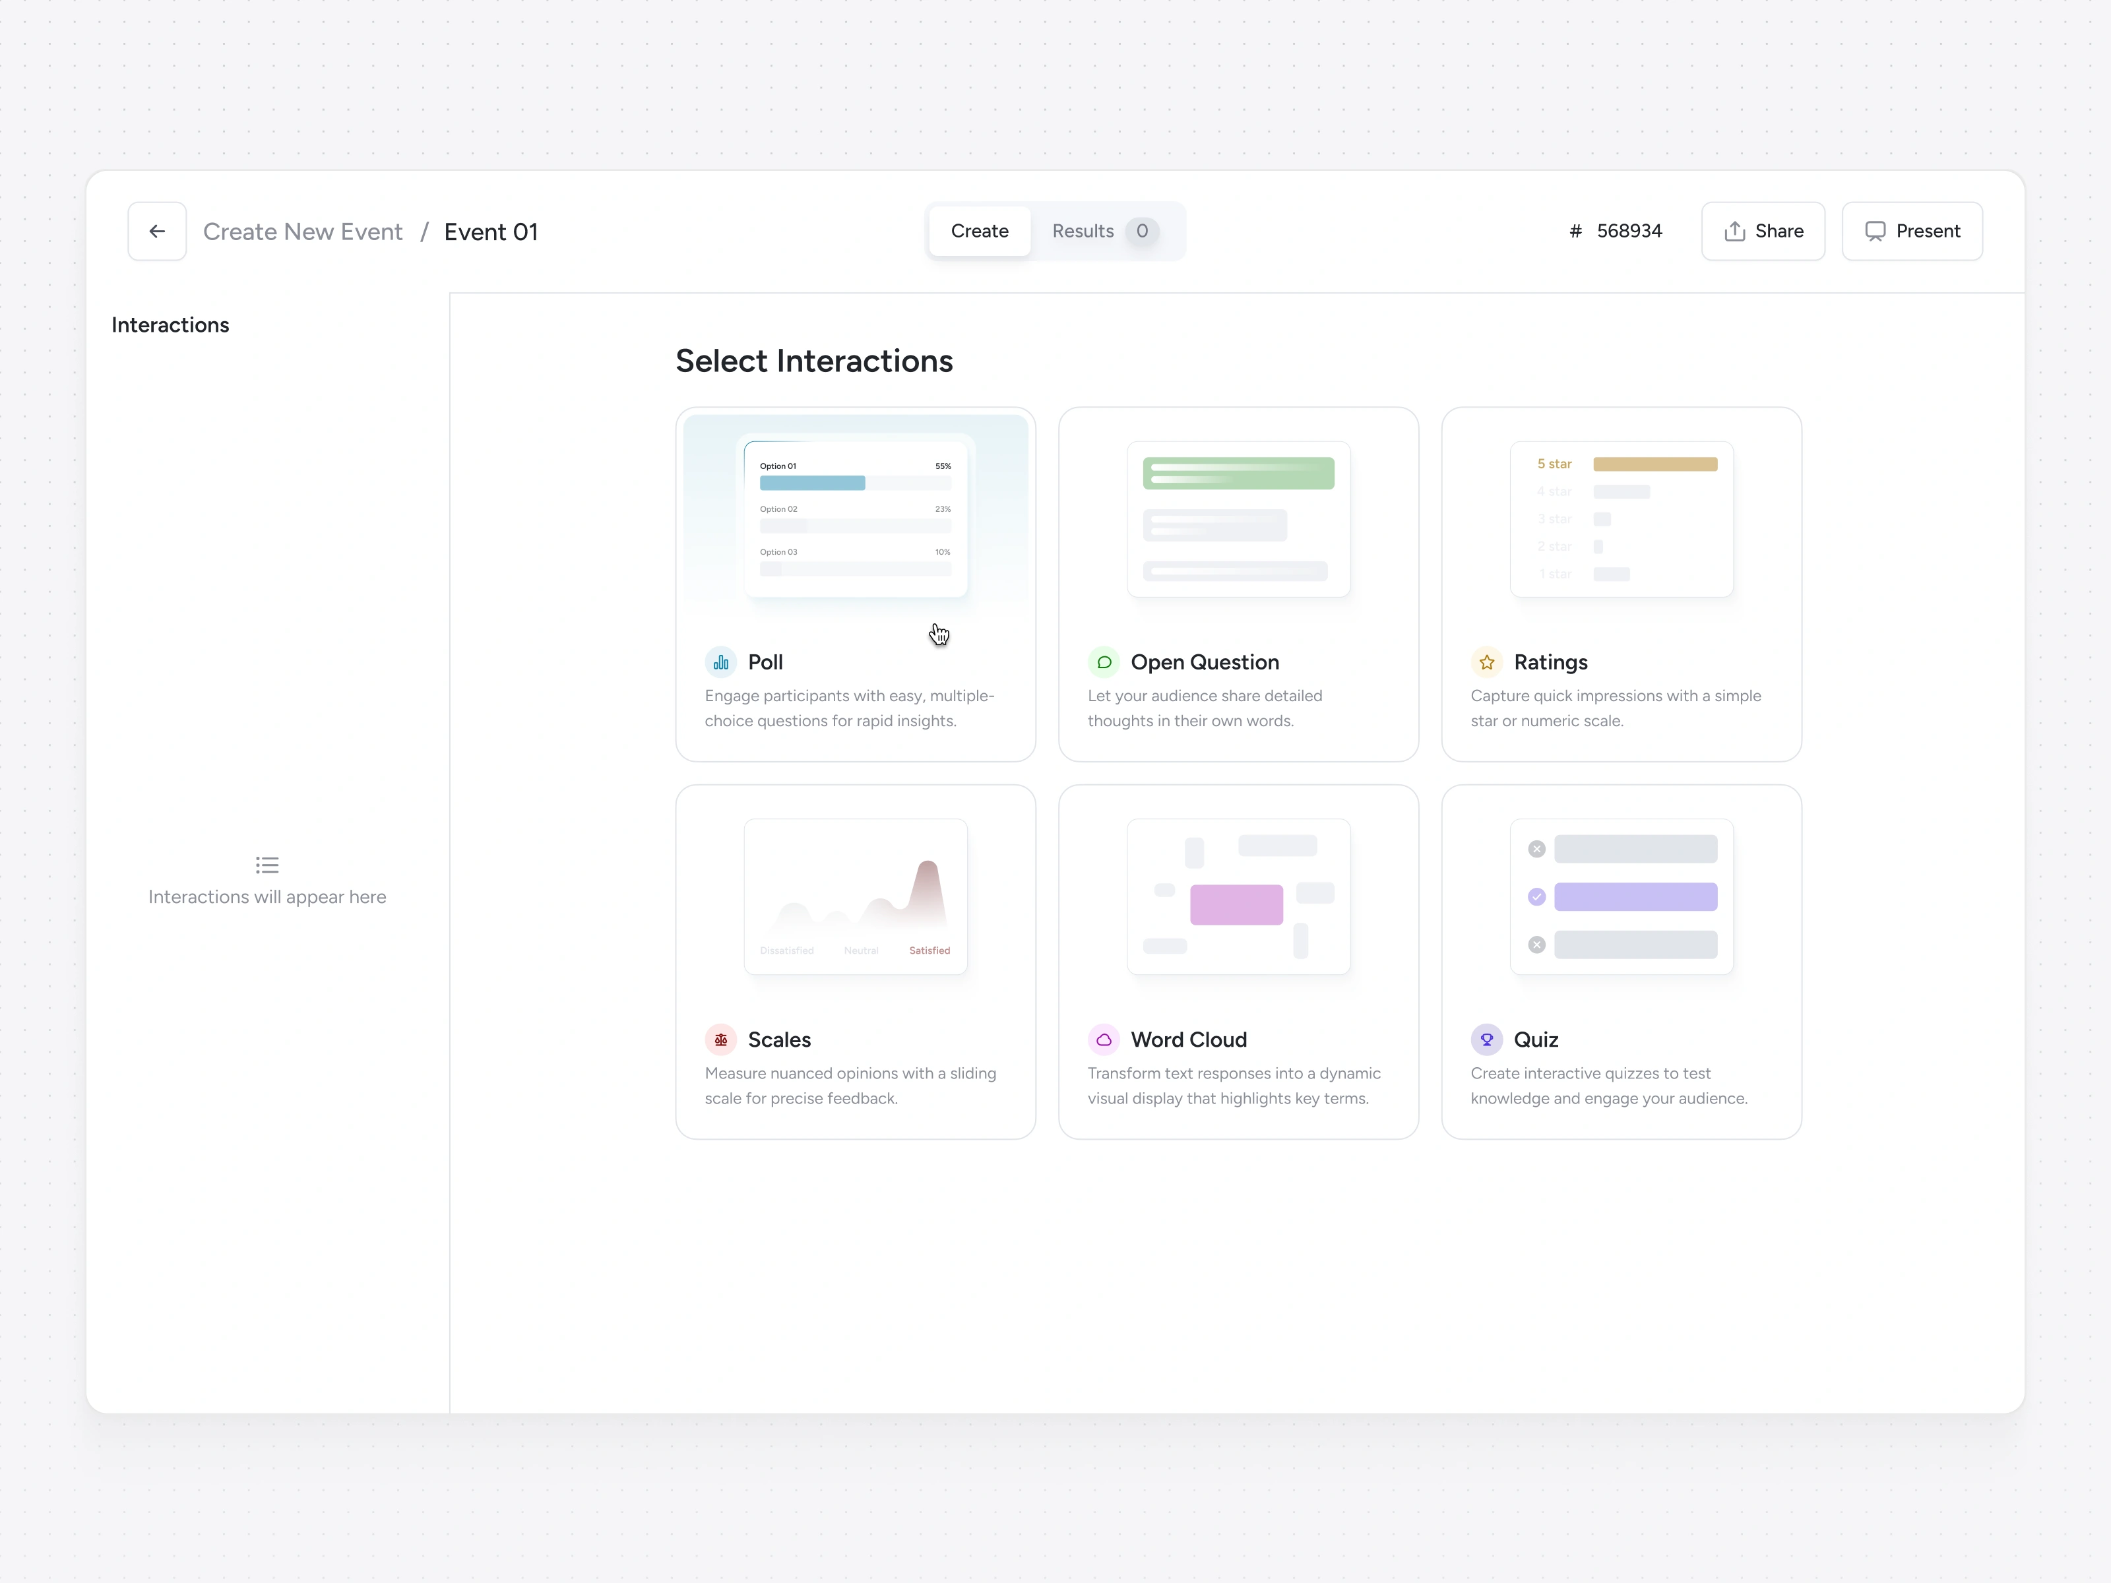Click the hash icon beside event code

tap(1575, 231)
